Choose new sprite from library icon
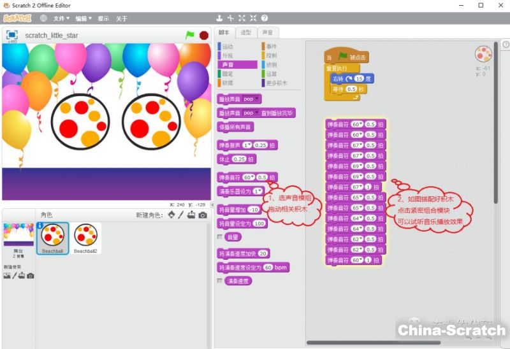 pyautogui.click(x=171, y=215)
